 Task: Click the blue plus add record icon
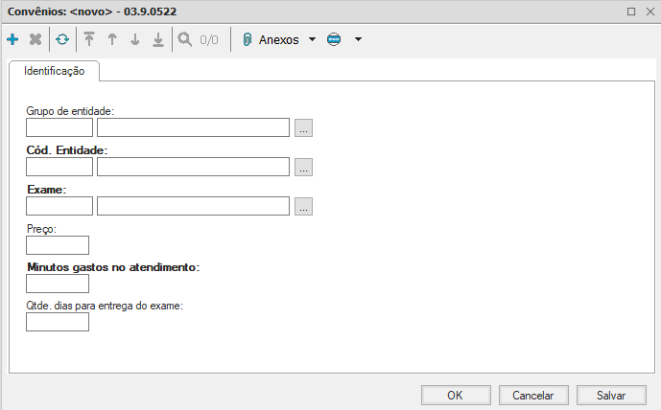12,40
